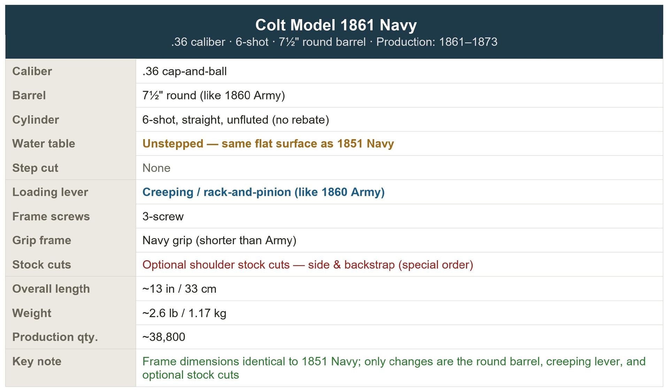Click the 6-shot unfluted cylinder value

(x=236, y=120)
